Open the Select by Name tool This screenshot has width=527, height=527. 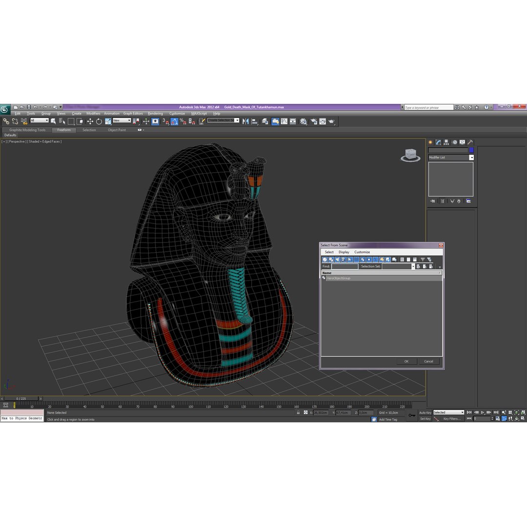(x=62, y=122)
